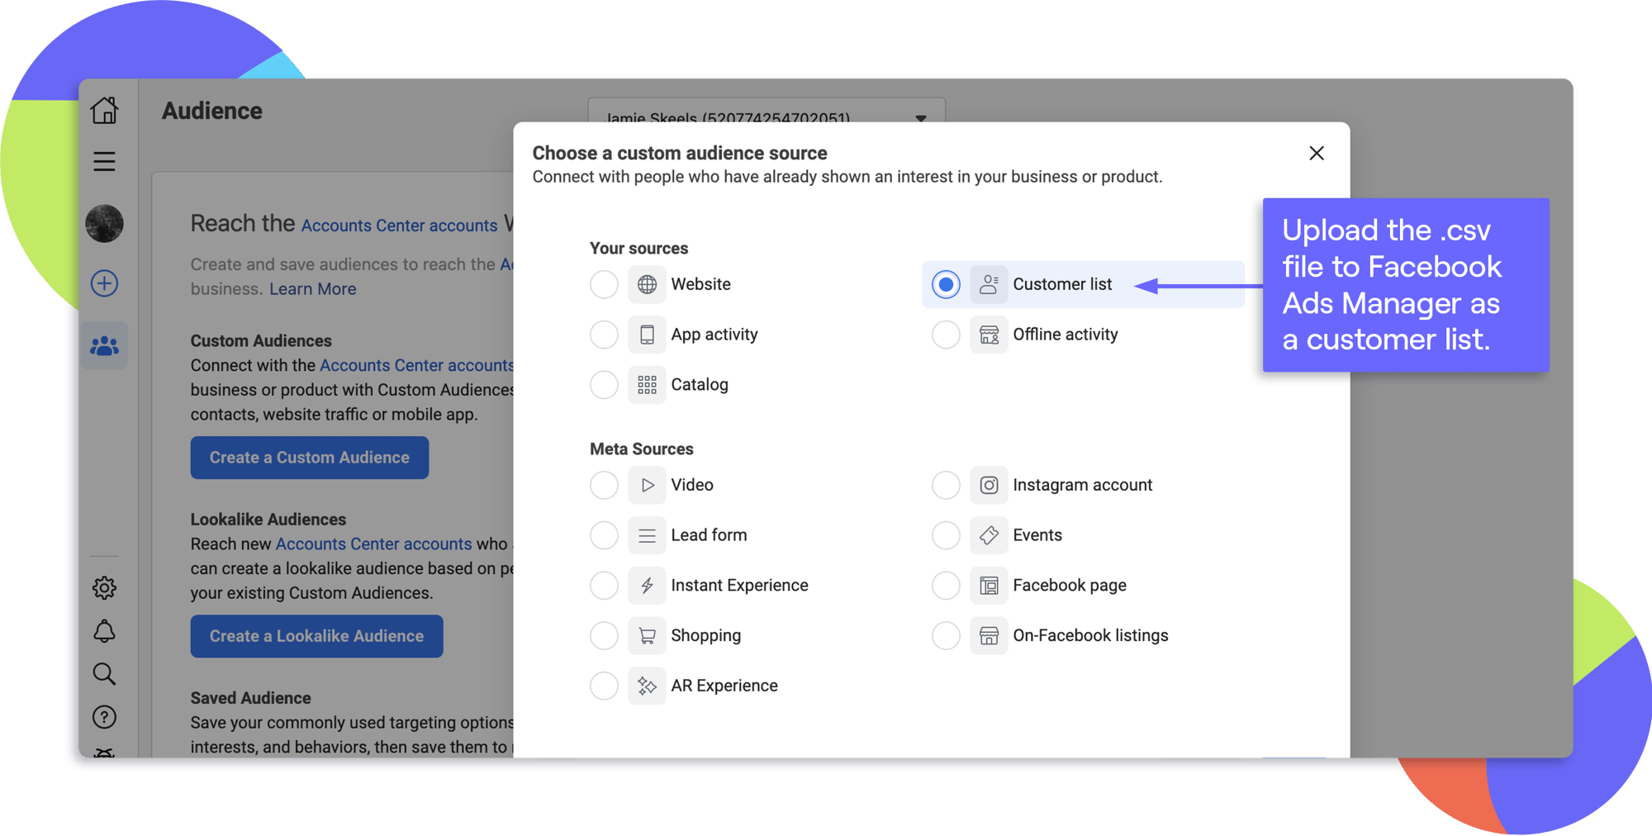Choose Lead form as audience source
Viewport: 1652px width, 836px height.
(604, 535)
